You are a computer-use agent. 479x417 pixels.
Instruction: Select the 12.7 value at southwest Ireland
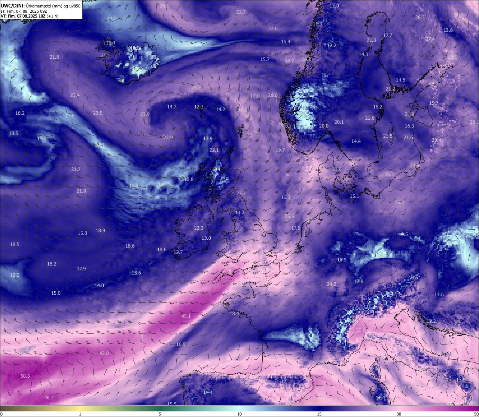[178, 252]
